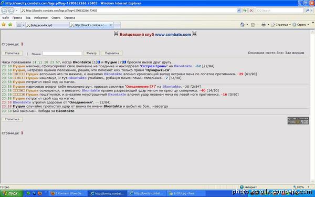Open the Файл menu
The height and width of the screenshot is (197, 315).
[x=6, y=18]
